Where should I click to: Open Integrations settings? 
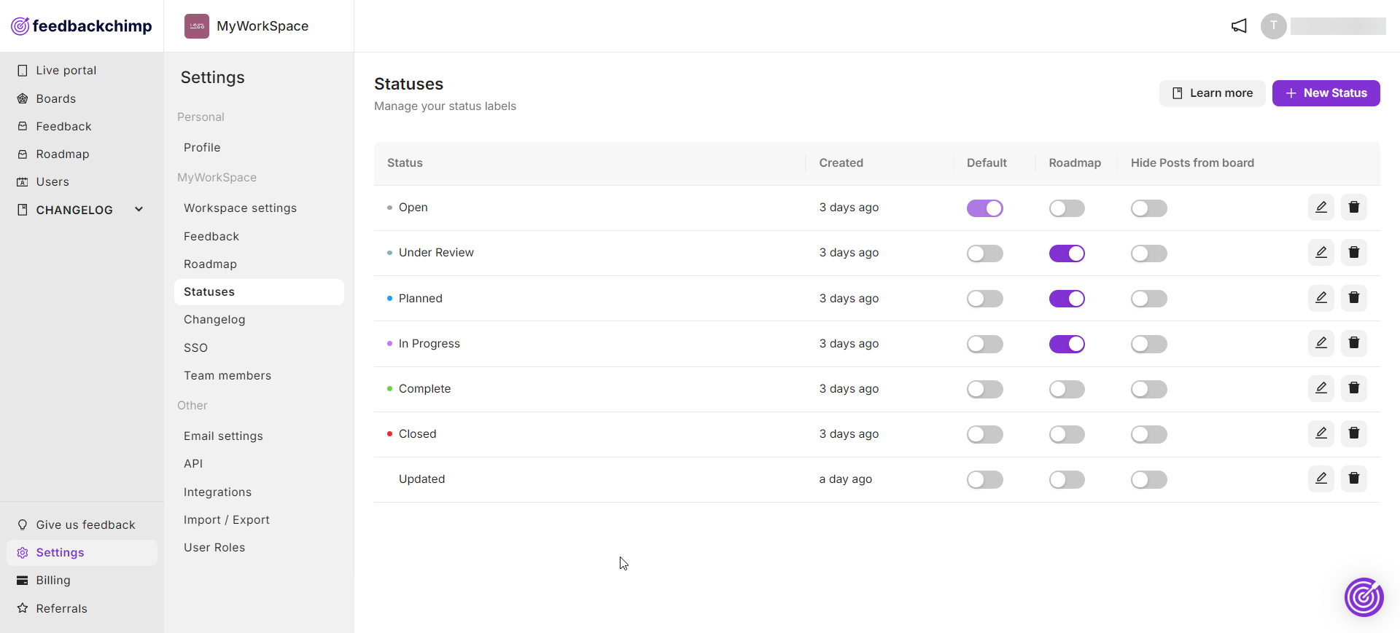click(x=217, y=492)
